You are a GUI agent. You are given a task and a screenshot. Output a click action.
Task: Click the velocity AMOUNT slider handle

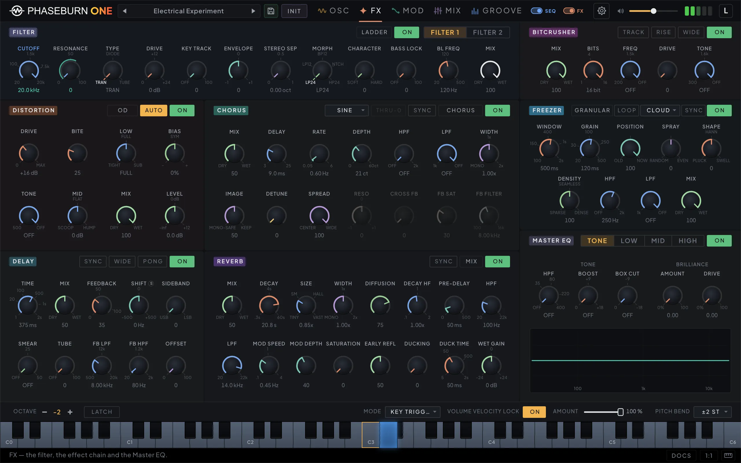pyautogui.click(x=620, y=412)
